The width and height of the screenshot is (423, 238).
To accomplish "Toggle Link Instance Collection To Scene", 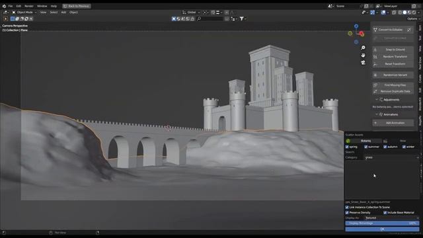I will pyautogui.click(x=347, y=208).
